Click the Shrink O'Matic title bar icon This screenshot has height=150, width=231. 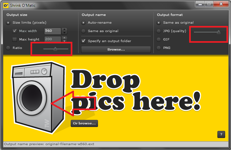click(6, 6)
